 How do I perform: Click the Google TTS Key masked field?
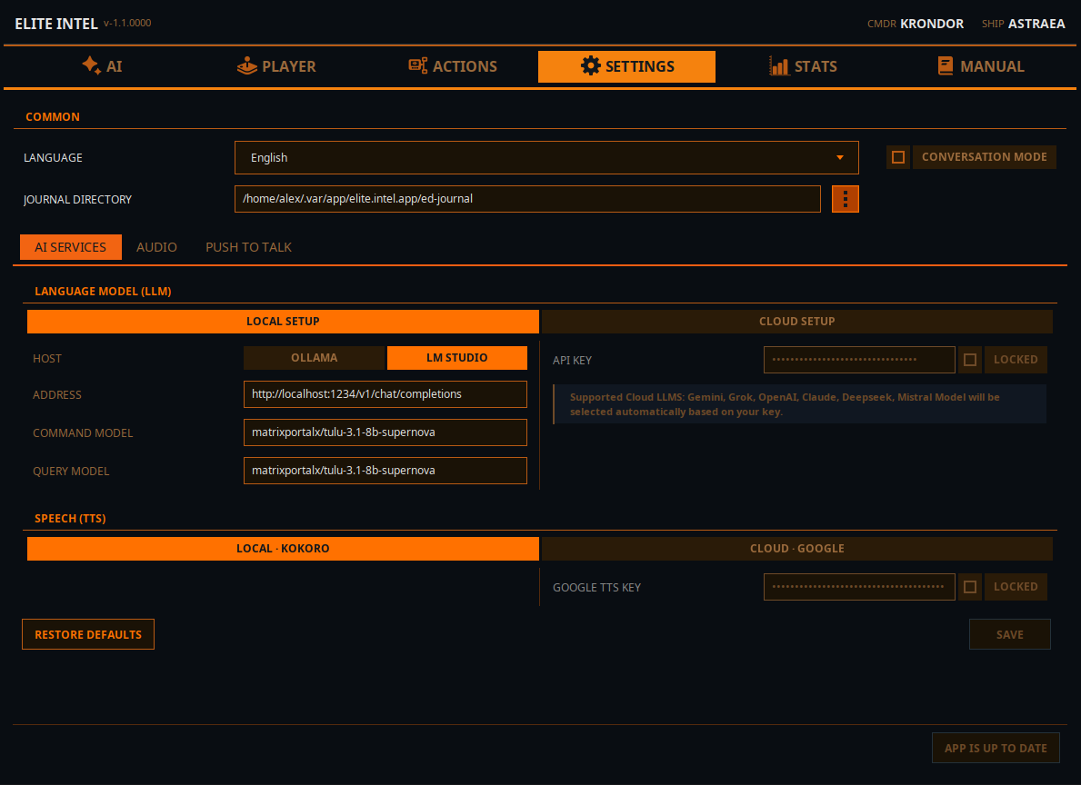pos(859,587)
